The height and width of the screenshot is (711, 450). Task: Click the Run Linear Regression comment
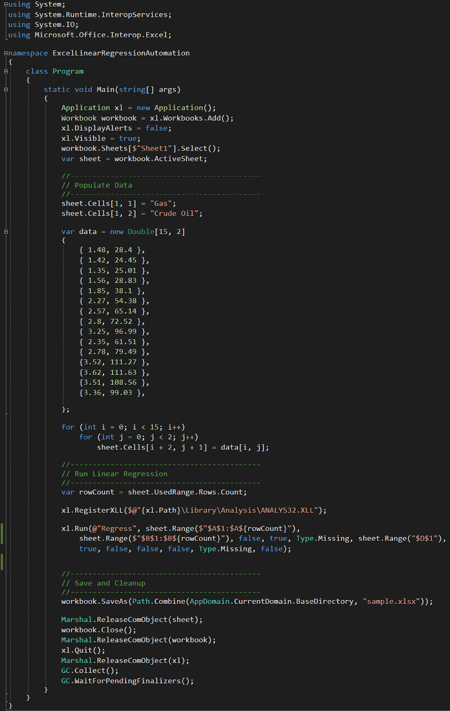pos(114,474)
